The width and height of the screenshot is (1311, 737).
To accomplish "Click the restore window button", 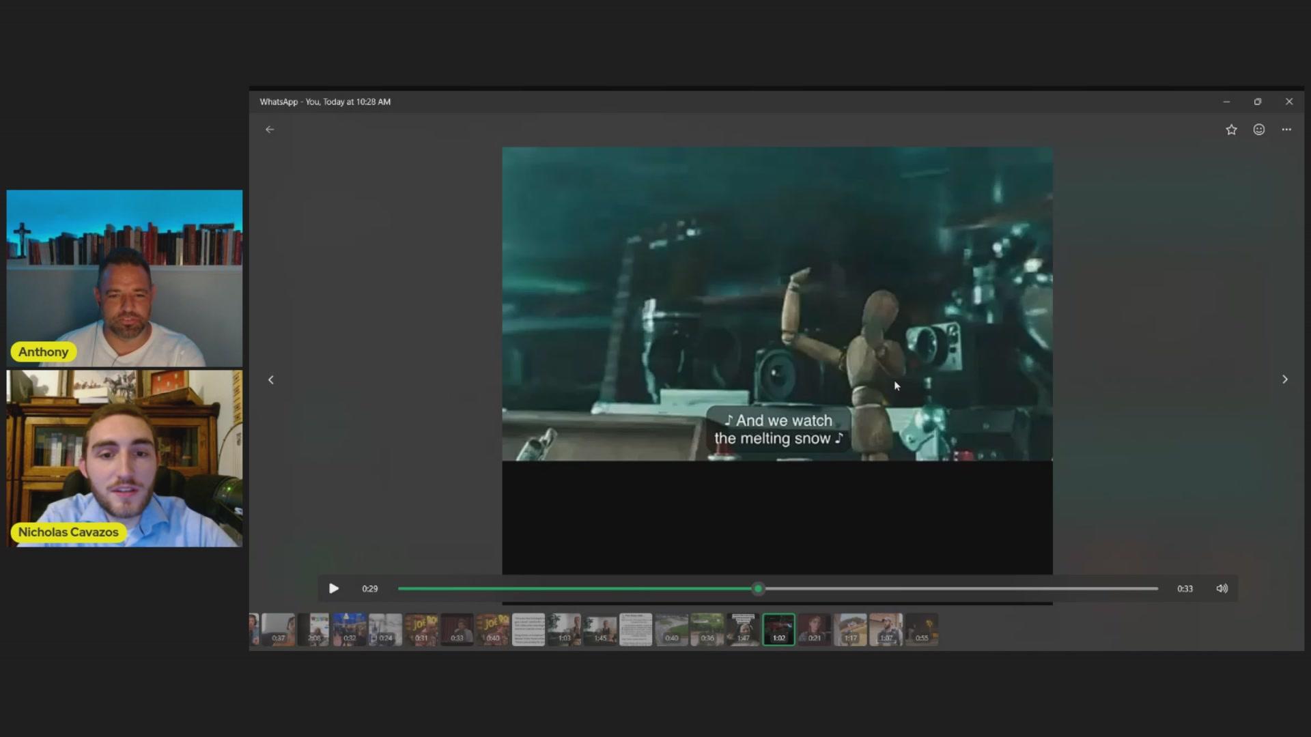I will 1257,101.
